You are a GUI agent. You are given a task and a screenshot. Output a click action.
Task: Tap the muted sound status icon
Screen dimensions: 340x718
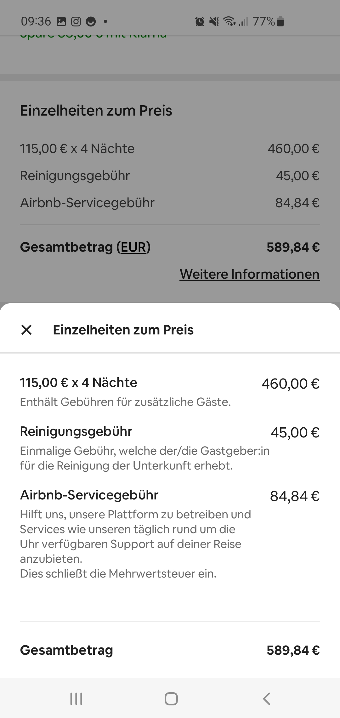pyautogui.click(x=214, y=21)
